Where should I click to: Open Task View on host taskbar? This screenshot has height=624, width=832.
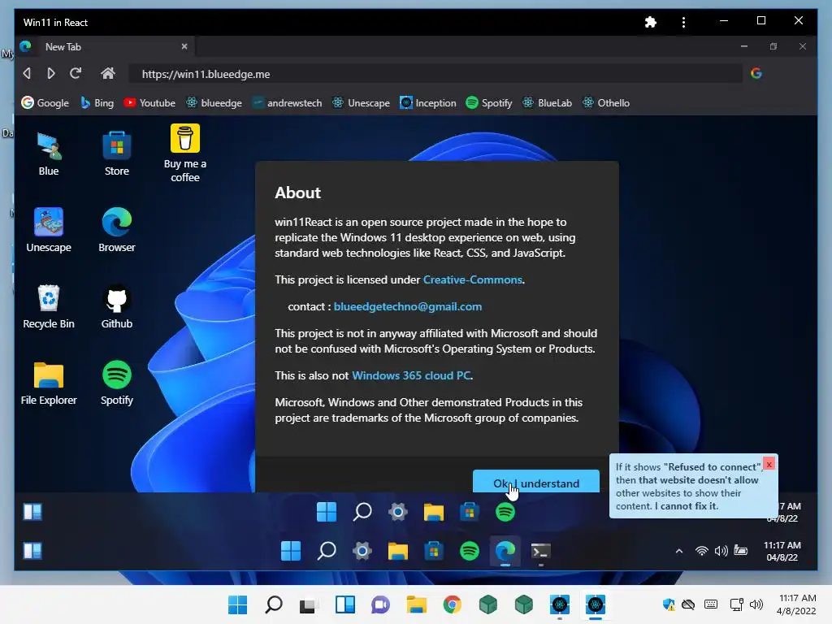pos(308,604)
